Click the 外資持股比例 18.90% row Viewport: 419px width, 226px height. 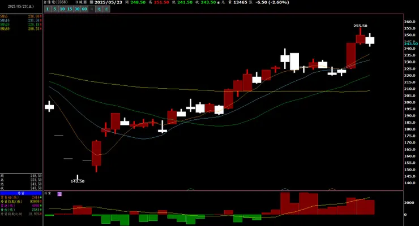tap(21, 214)
